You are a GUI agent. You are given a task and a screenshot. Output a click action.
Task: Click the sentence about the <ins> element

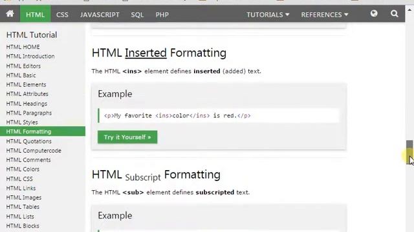click(177, 71)
